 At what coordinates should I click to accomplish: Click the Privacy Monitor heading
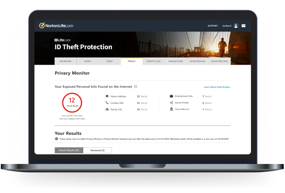coord(72,73)
